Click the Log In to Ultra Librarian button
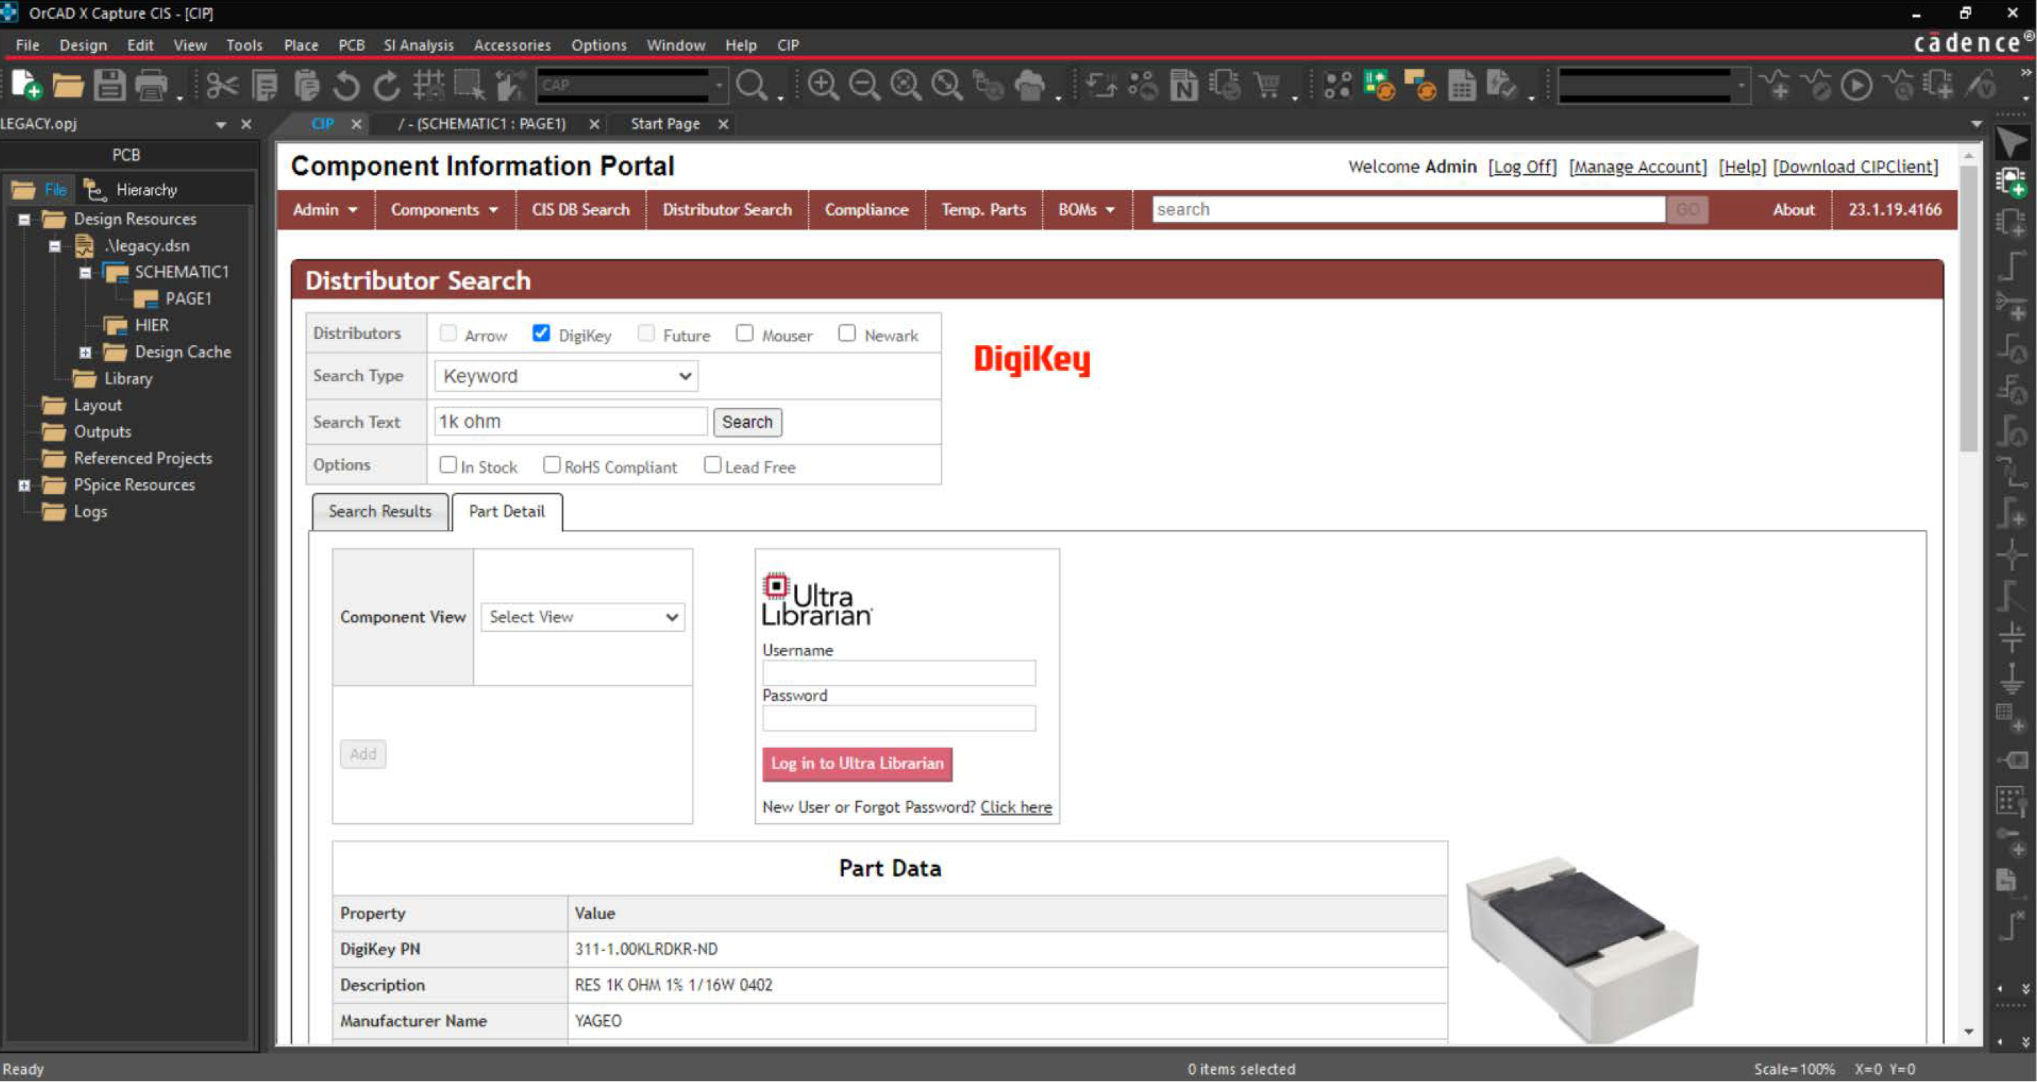The height and width of the screenshot is (1082, 2037). coord(857,763)
